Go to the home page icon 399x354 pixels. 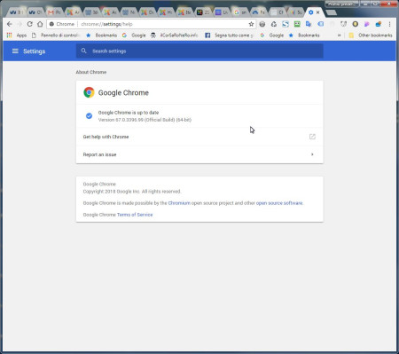40,24
